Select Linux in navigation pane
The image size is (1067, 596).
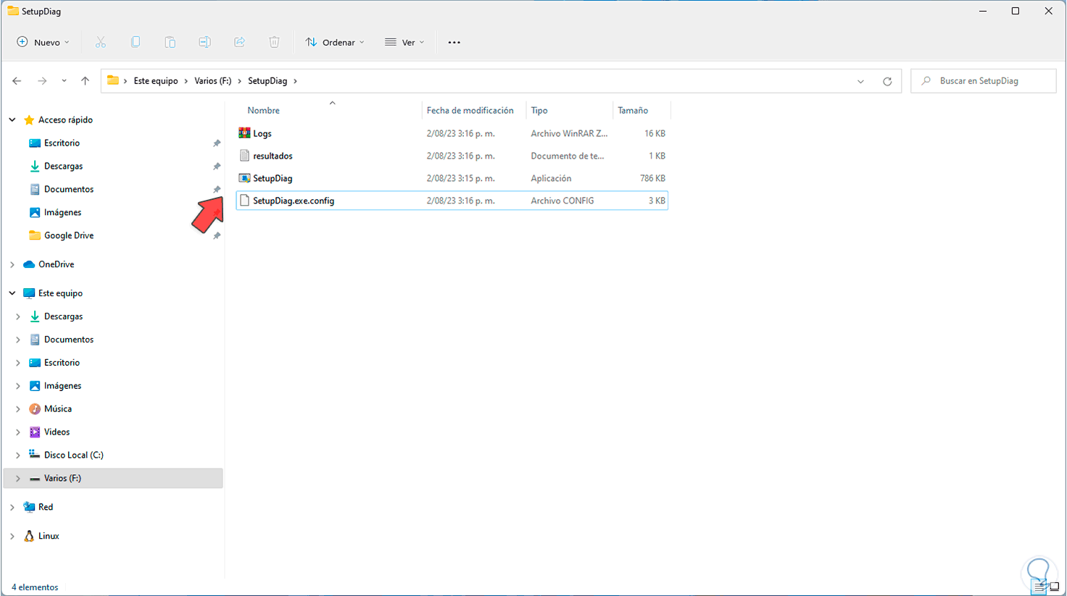[49, 536]
